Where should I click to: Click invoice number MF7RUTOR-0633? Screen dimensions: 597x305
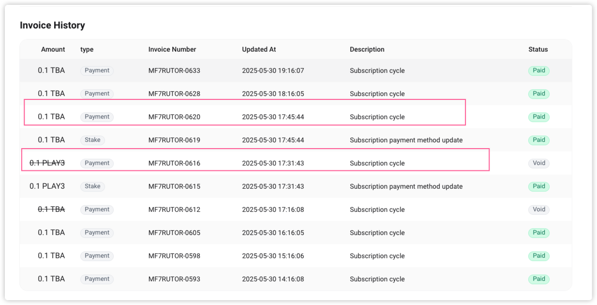click(174, 70)
